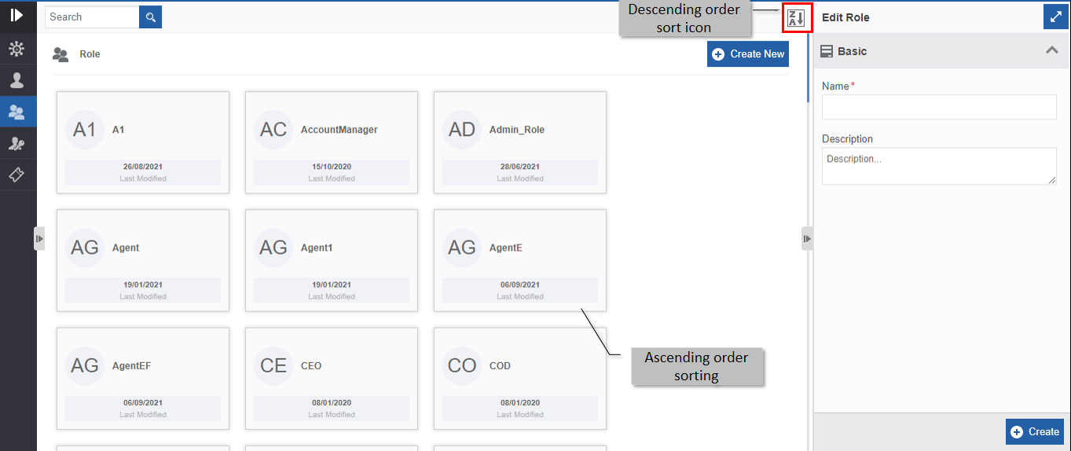This screenshot has height=451, width=1071.
Task: Click the descending Z-A sort icon
Action: click(x=797, y=19)
